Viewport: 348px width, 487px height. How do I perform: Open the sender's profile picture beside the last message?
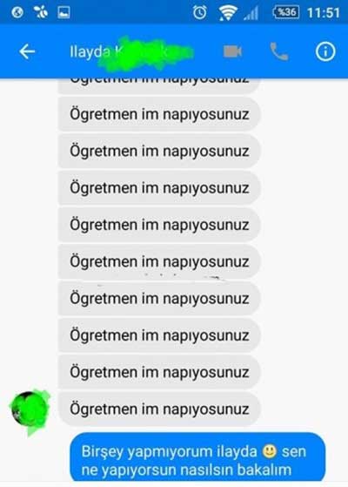[30, 409]
